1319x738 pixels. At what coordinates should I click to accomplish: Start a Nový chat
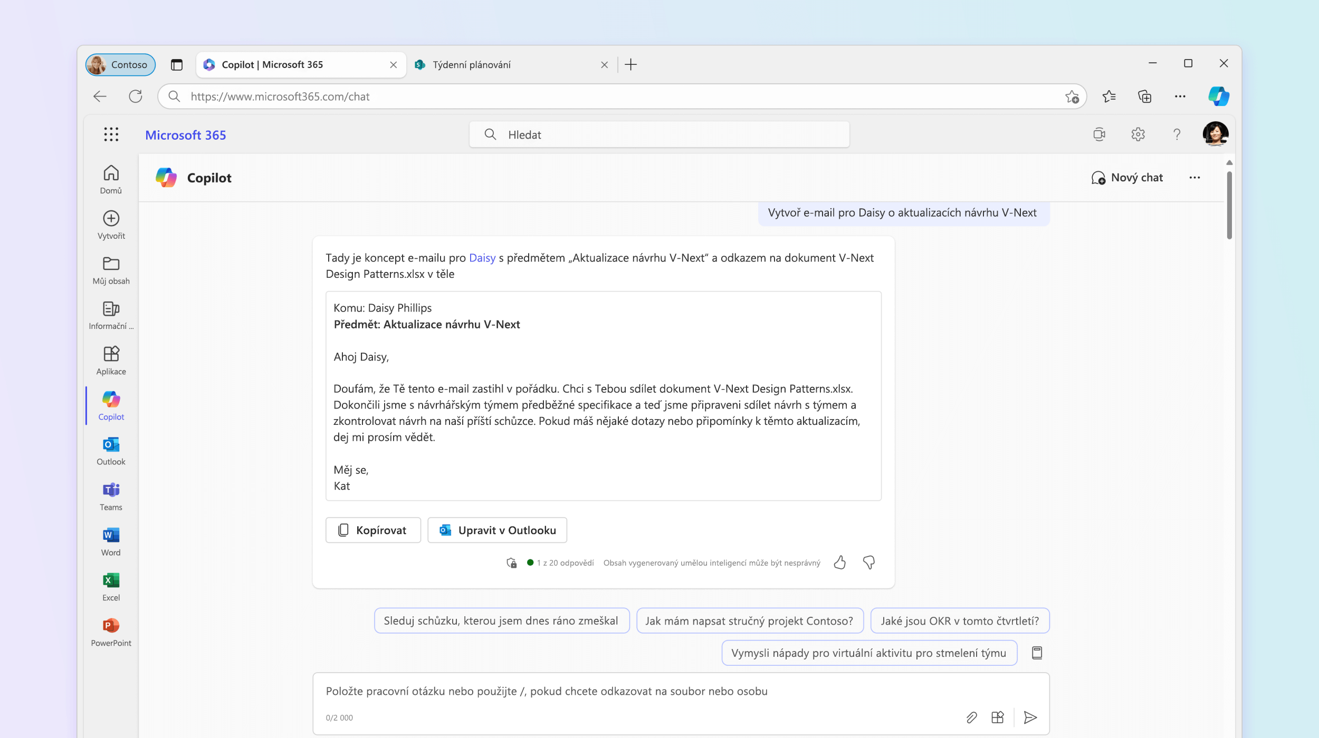(1126, 178)
